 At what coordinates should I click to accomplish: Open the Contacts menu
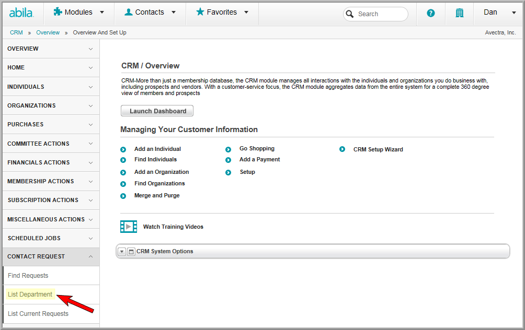[x=150, y=12]
